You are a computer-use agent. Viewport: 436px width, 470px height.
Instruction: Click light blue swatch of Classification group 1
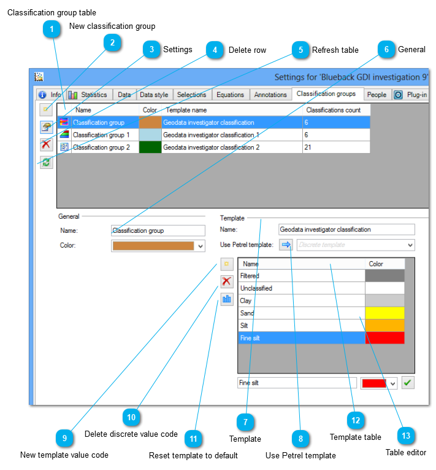[150, 135]
